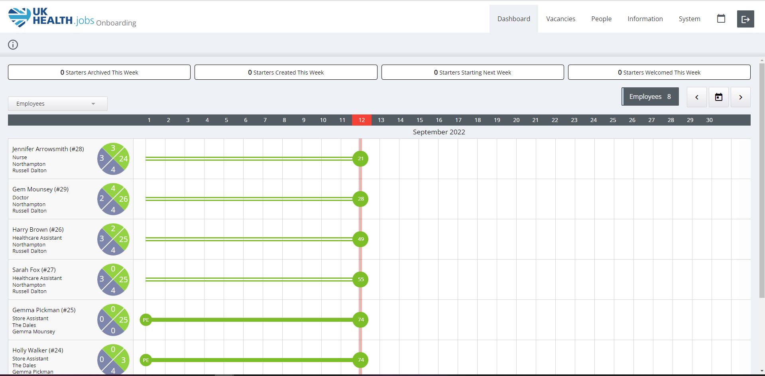765x376 pixels.
Task: Toggle the Employees 8 filter button
Action: pyautogui.click(x=650, y=97)
